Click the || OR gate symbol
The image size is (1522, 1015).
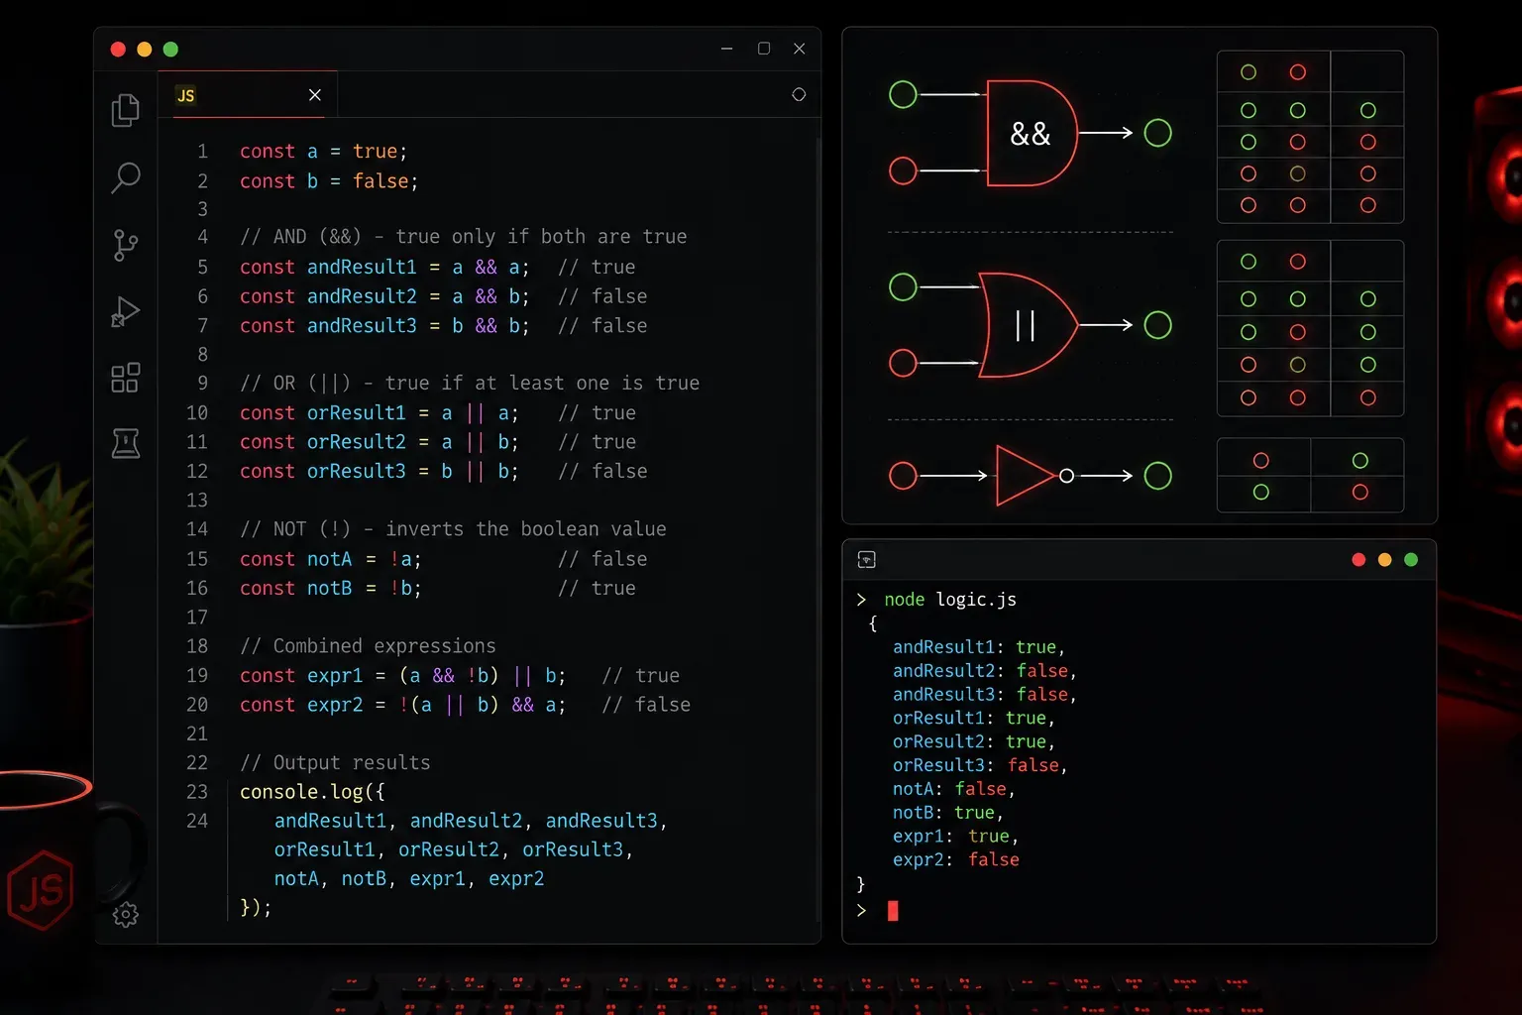(1027, 325)
